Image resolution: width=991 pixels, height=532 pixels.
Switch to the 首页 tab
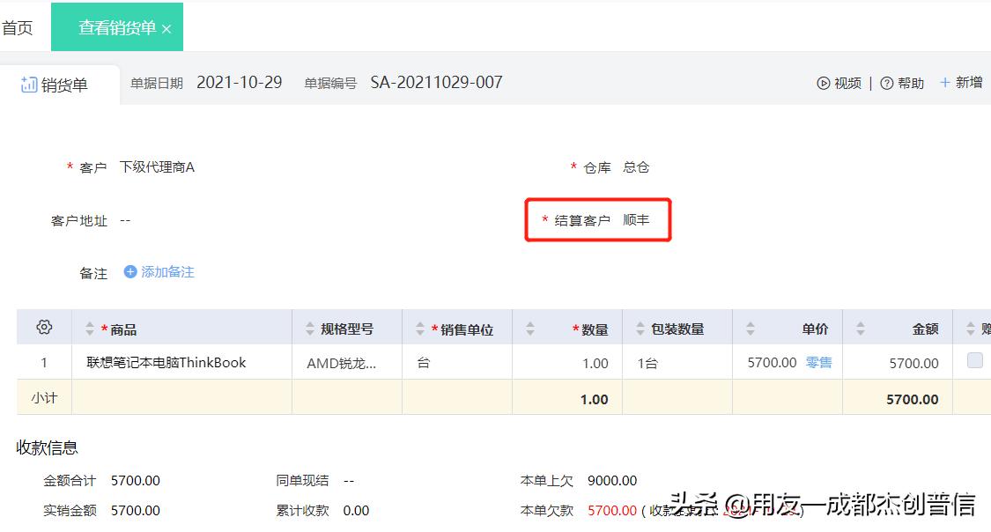click(19, 26)
